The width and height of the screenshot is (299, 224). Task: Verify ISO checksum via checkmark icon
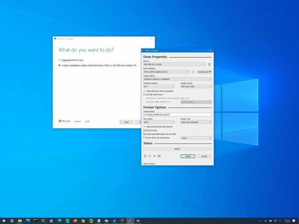tap(193, 72)
